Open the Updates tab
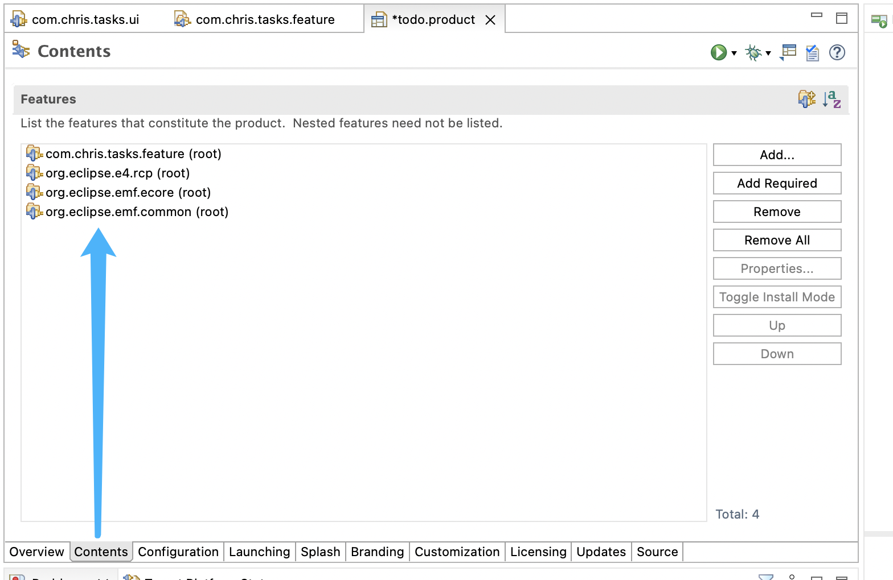The height and width of the screenshot is (580, 893). tap(601, 552)
